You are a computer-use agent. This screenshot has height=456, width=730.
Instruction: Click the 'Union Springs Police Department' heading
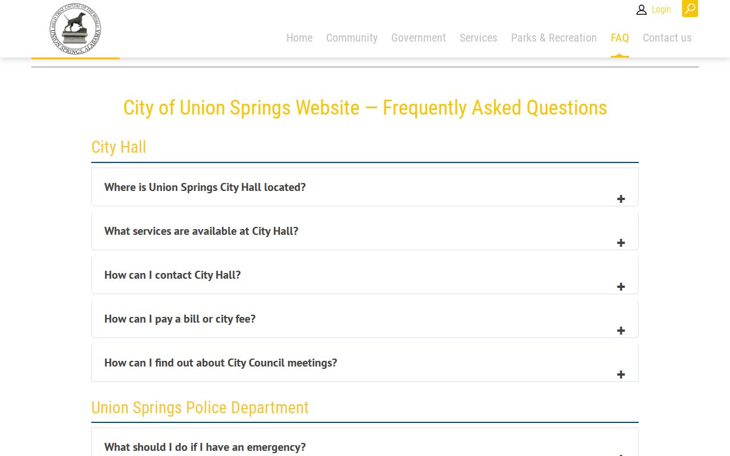click(x=200, y=408)
